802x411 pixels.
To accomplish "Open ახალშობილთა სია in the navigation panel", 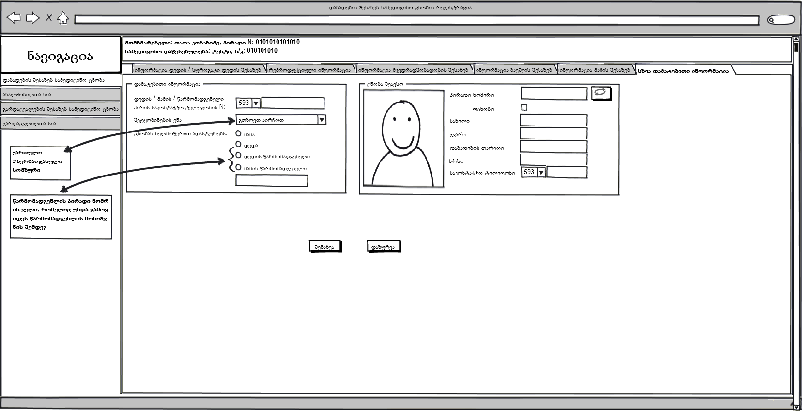I will pyautogui.click(x=61, y=95).
